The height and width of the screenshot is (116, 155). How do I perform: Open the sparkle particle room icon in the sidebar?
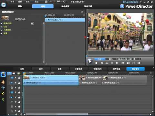(x=3, y=93)
